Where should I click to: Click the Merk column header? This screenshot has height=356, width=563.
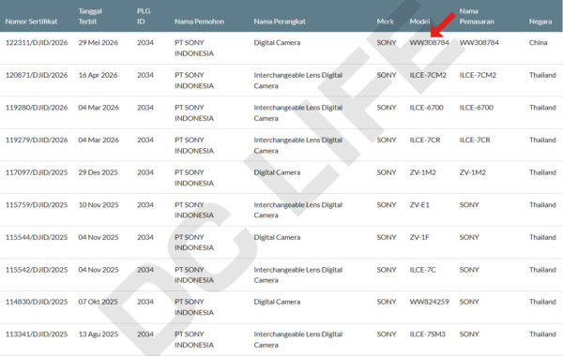click(386, 22)
